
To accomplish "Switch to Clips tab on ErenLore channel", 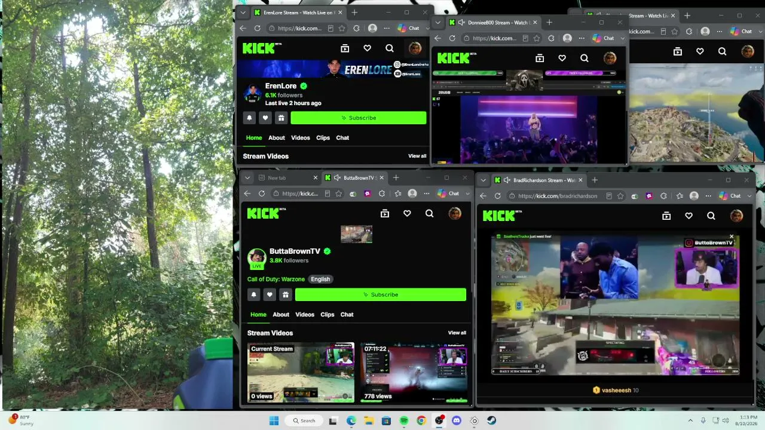I will pos(323,138).
